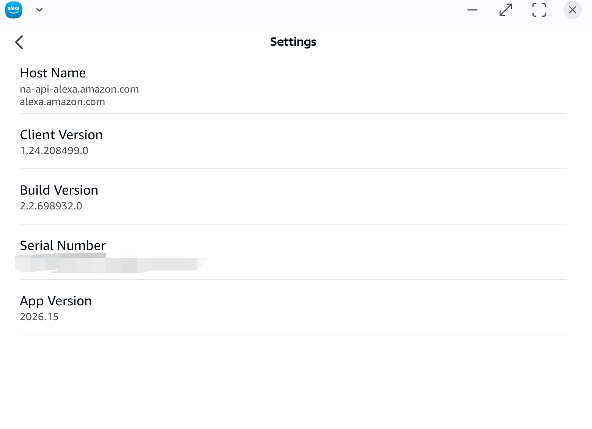Click the diagonal resize arrows icon

click(506, 10)
